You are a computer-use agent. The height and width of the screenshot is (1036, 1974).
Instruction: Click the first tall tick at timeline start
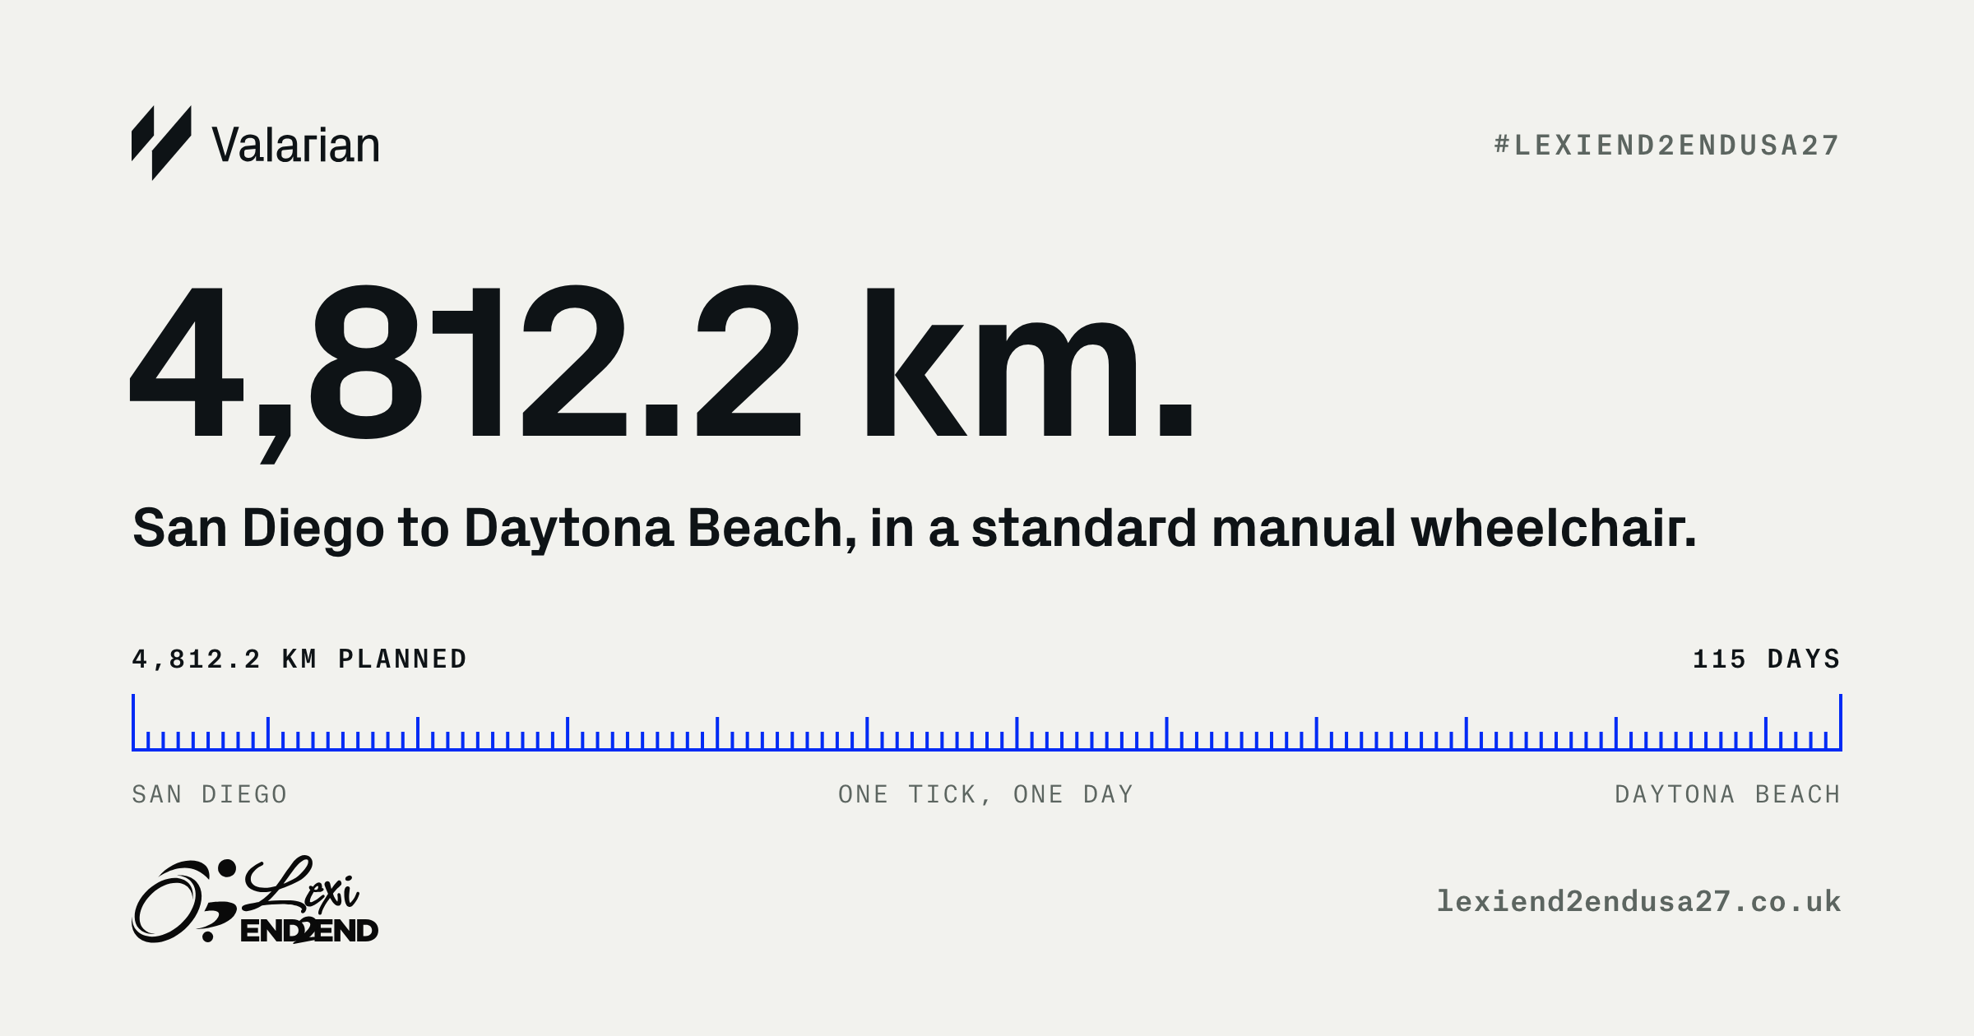coord(133,722)
